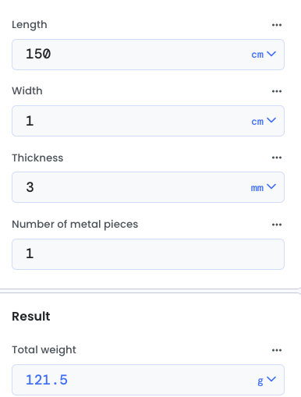Screen dimensions: 301x397
Task: Change the Length unit from cm
Action: coord(264,55)
